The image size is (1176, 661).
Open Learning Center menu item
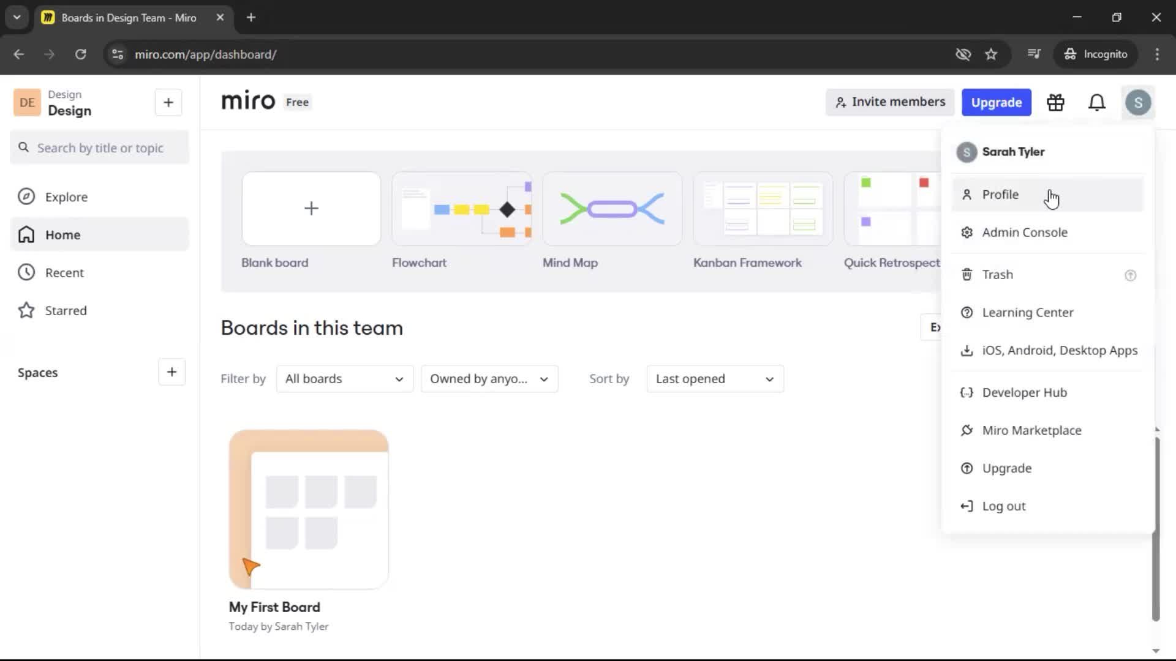tap(1047, 313)
